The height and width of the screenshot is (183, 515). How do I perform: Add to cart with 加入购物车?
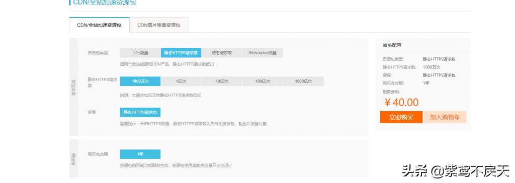445,117
